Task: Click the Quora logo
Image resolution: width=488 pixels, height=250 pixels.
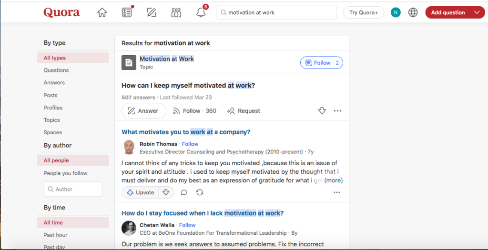Action: tap(61, 12)
